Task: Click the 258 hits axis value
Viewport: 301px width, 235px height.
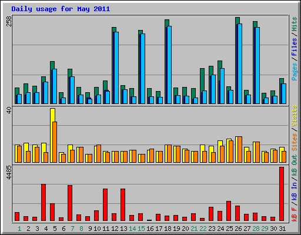Action: tap(9, 21)
